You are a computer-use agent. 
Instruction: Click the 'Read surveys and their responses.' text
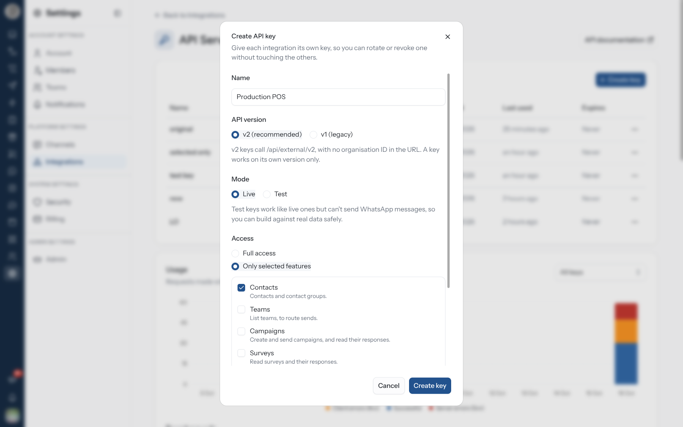(x=294, y=362)
